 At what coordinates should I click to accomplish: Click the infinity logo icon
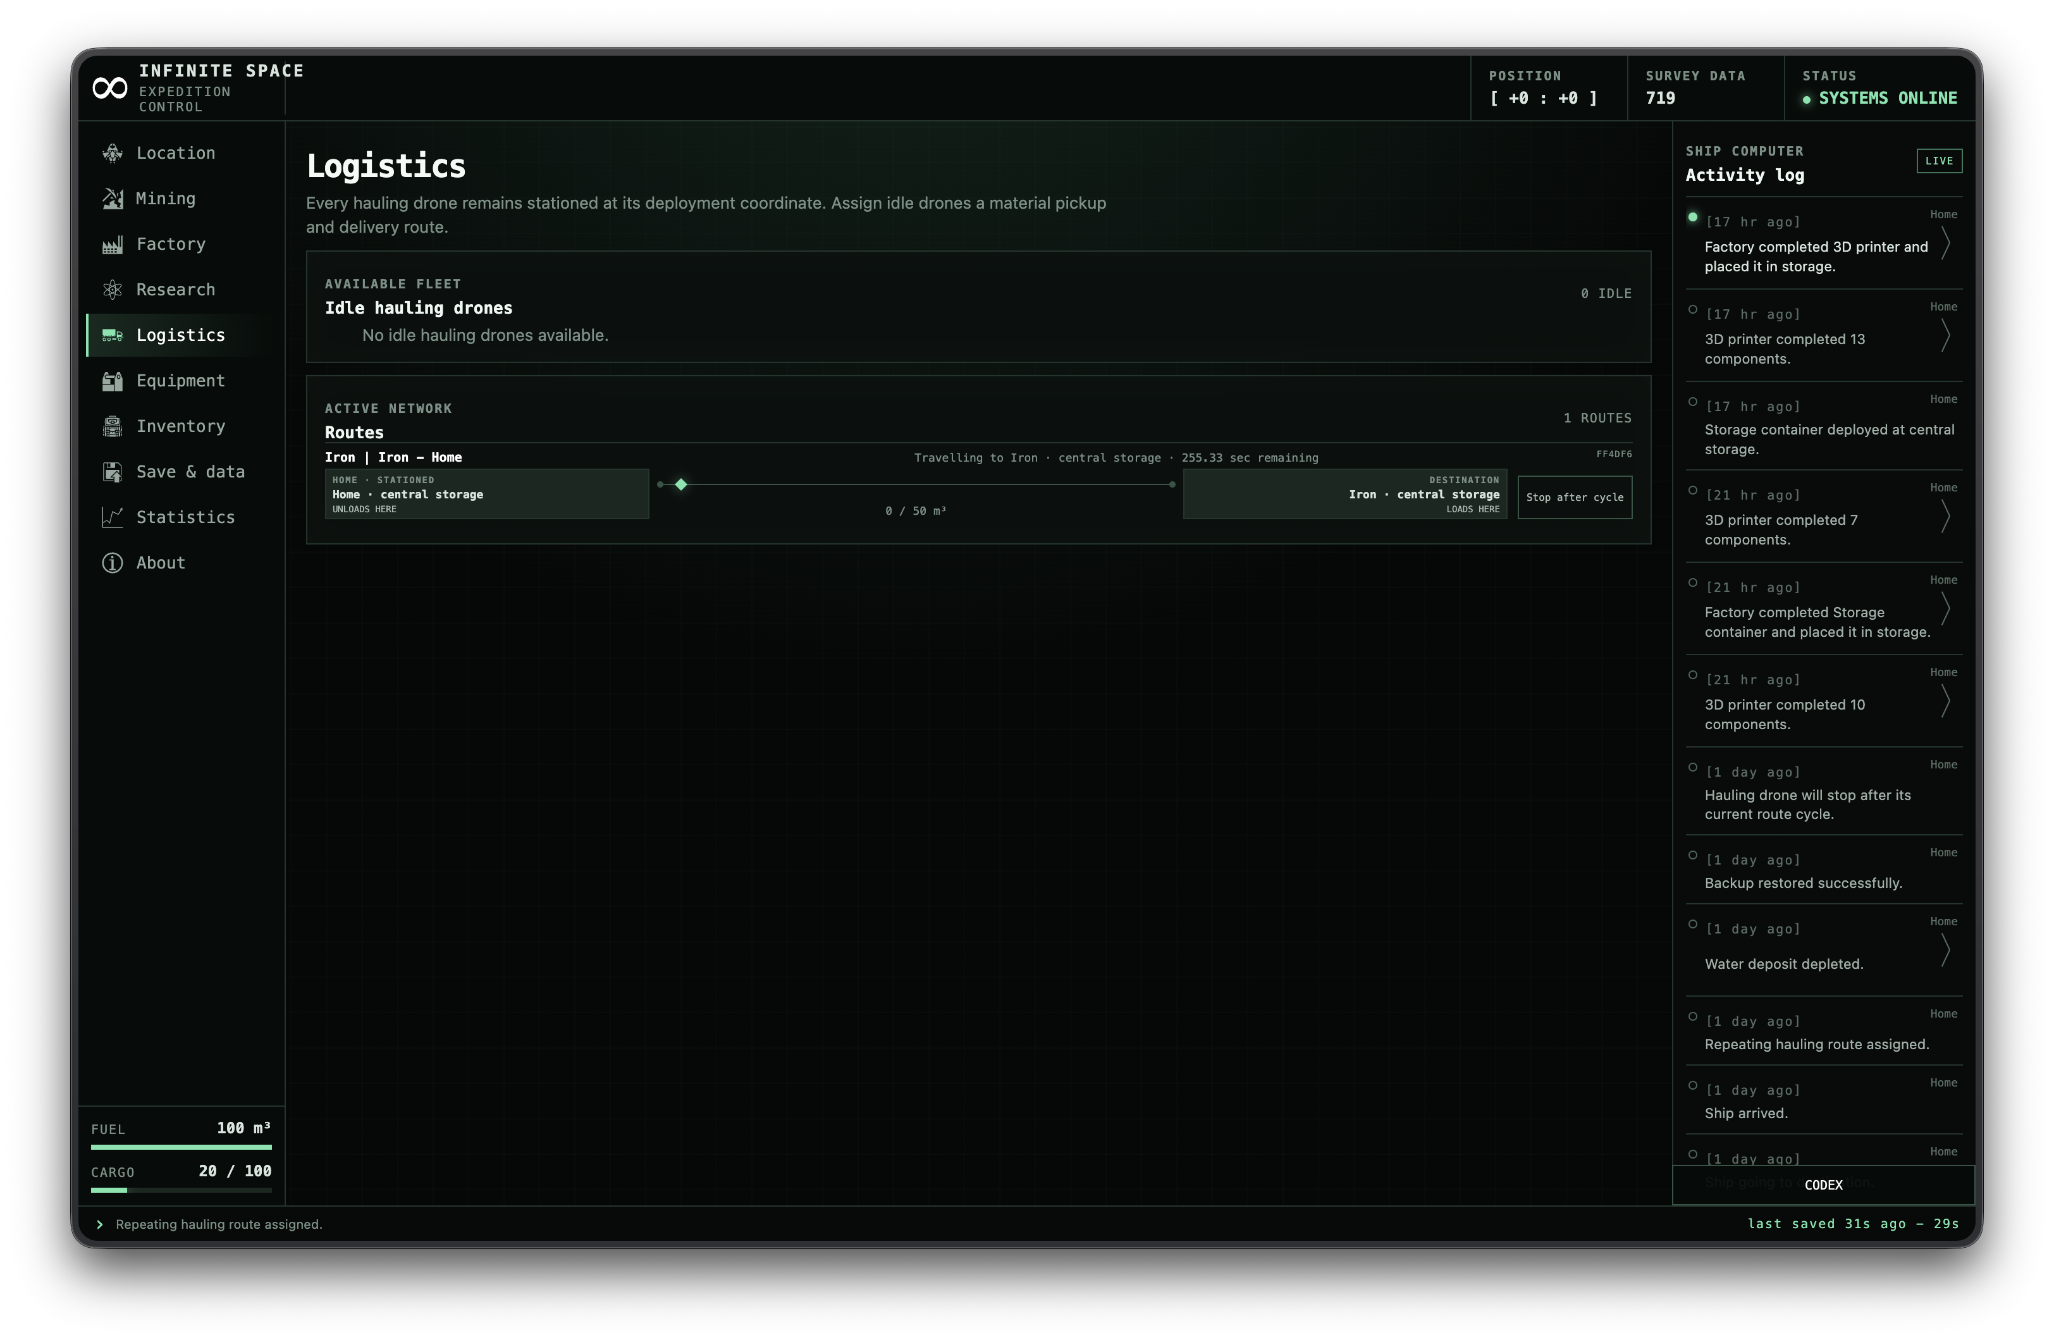coord(109,88)
